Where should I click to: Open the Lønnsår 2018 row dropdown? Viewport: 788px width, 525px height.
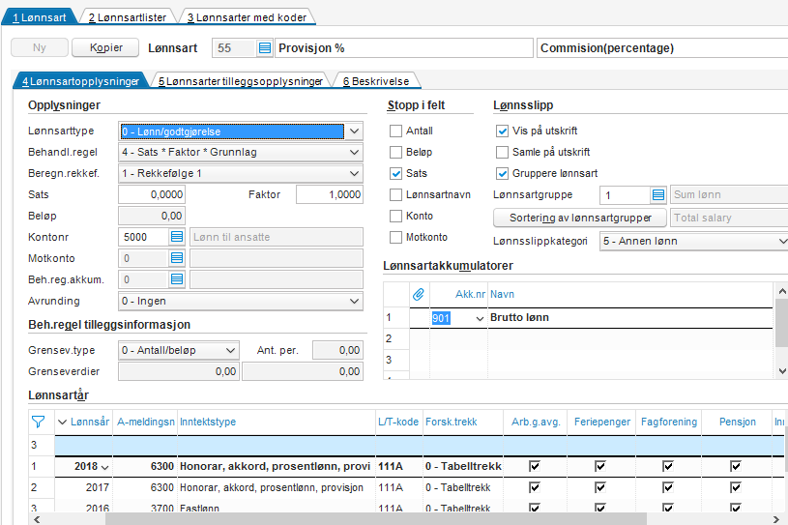(x=105, y=467)
